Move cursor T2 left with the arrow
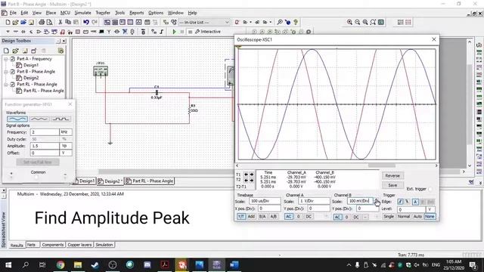 pos(246,180)
